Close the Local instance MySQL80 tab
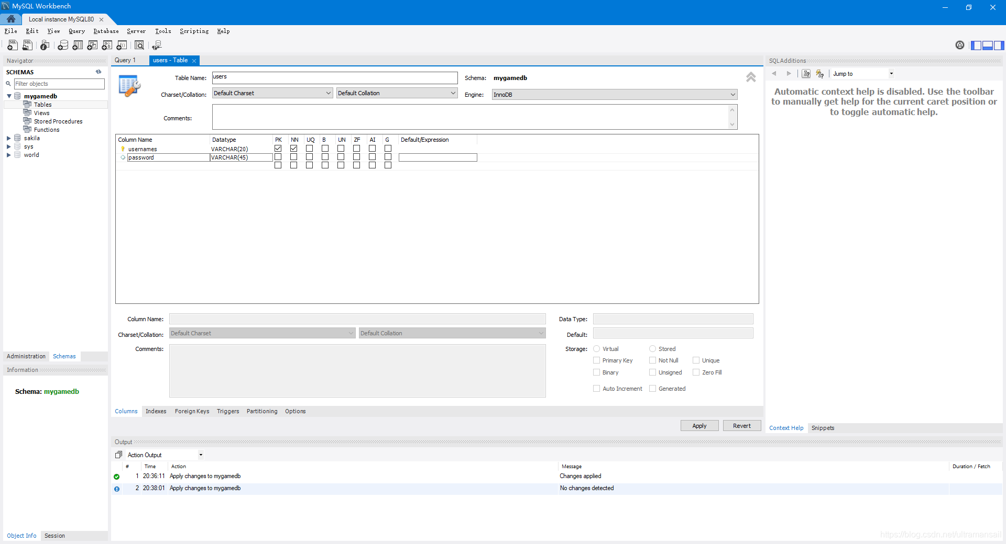1006x544 pixels. coord(102,19)
